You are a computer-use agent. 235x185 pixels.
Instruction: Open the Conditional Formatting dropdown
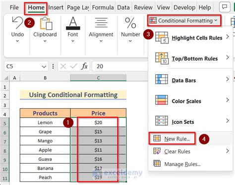coord(184,21)
